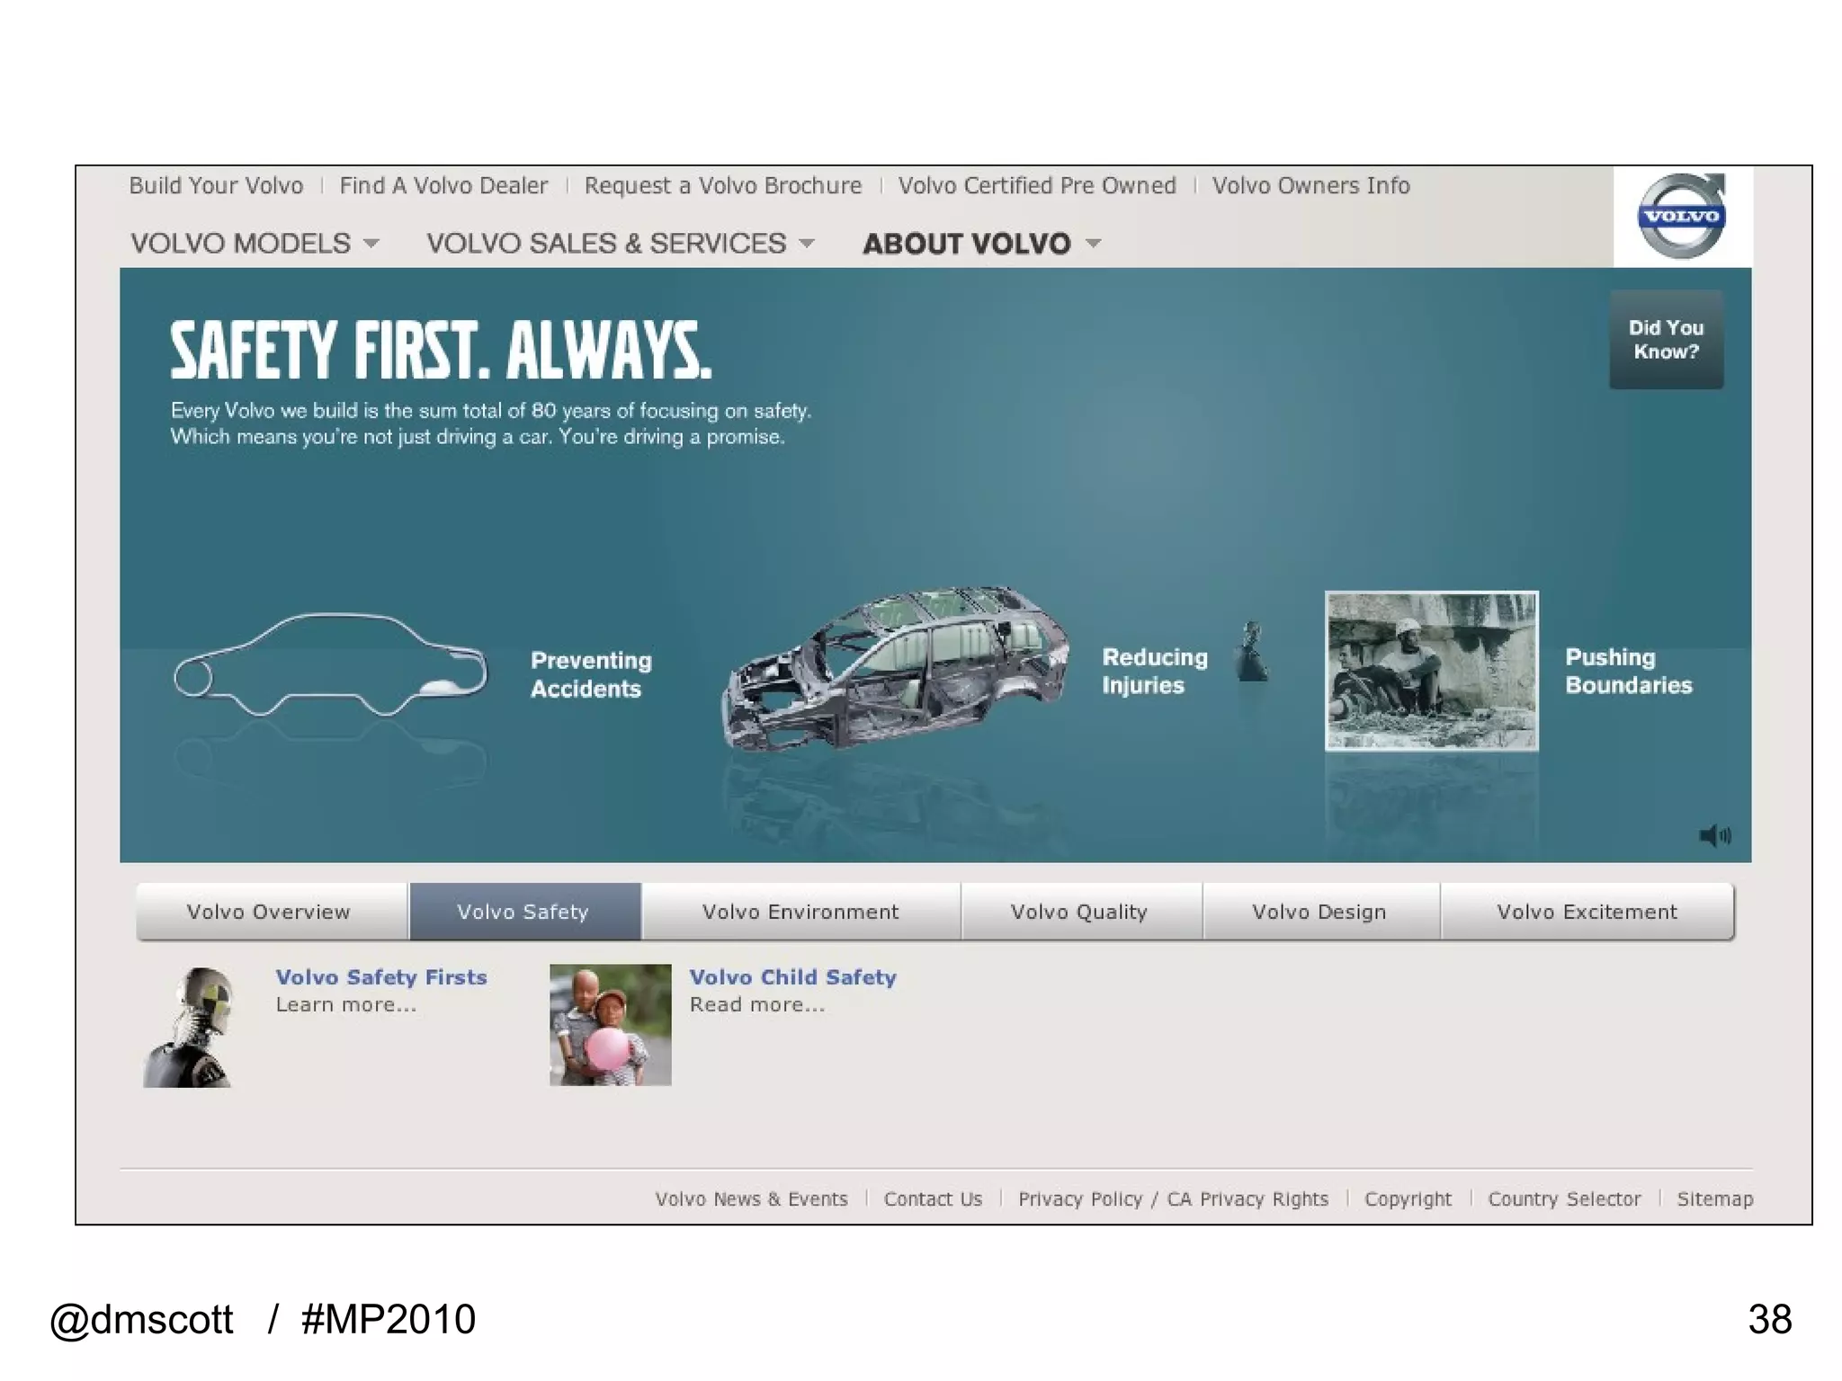Open the Volvo Quality tab
1842x1381 pixels.
pyautogui.click(x=1081, y=912)
